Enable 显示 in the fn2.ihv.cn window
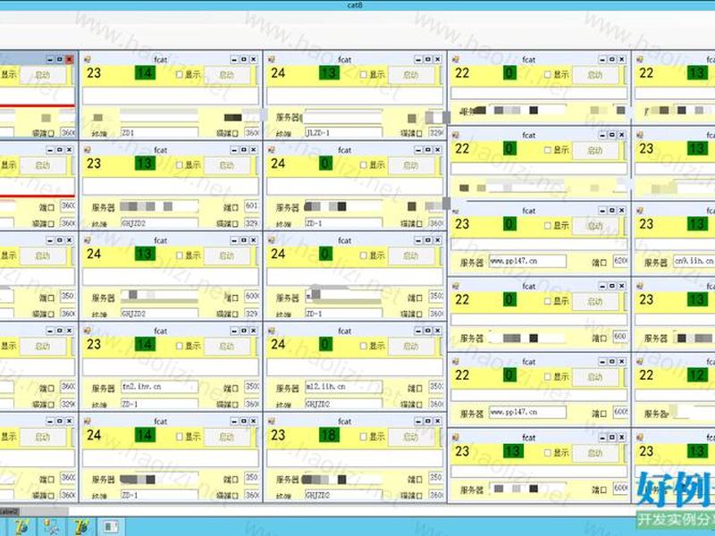The image size is (715, 536). [180, 346]
